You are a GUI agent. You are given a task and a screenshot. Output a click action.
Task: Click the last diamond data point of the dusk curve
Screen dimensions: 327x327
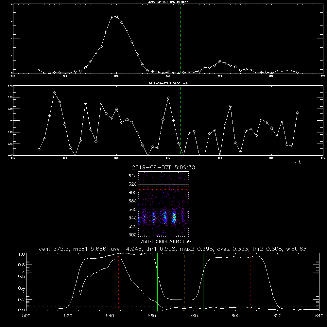tap(297, 113)
